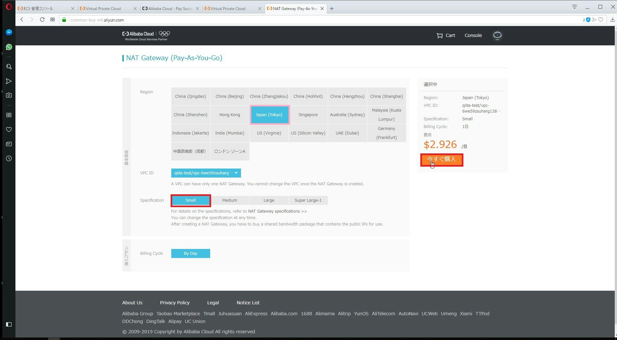617x340 pixels.
Task: Open browsing history clock icon
Action: pos(9,159)
